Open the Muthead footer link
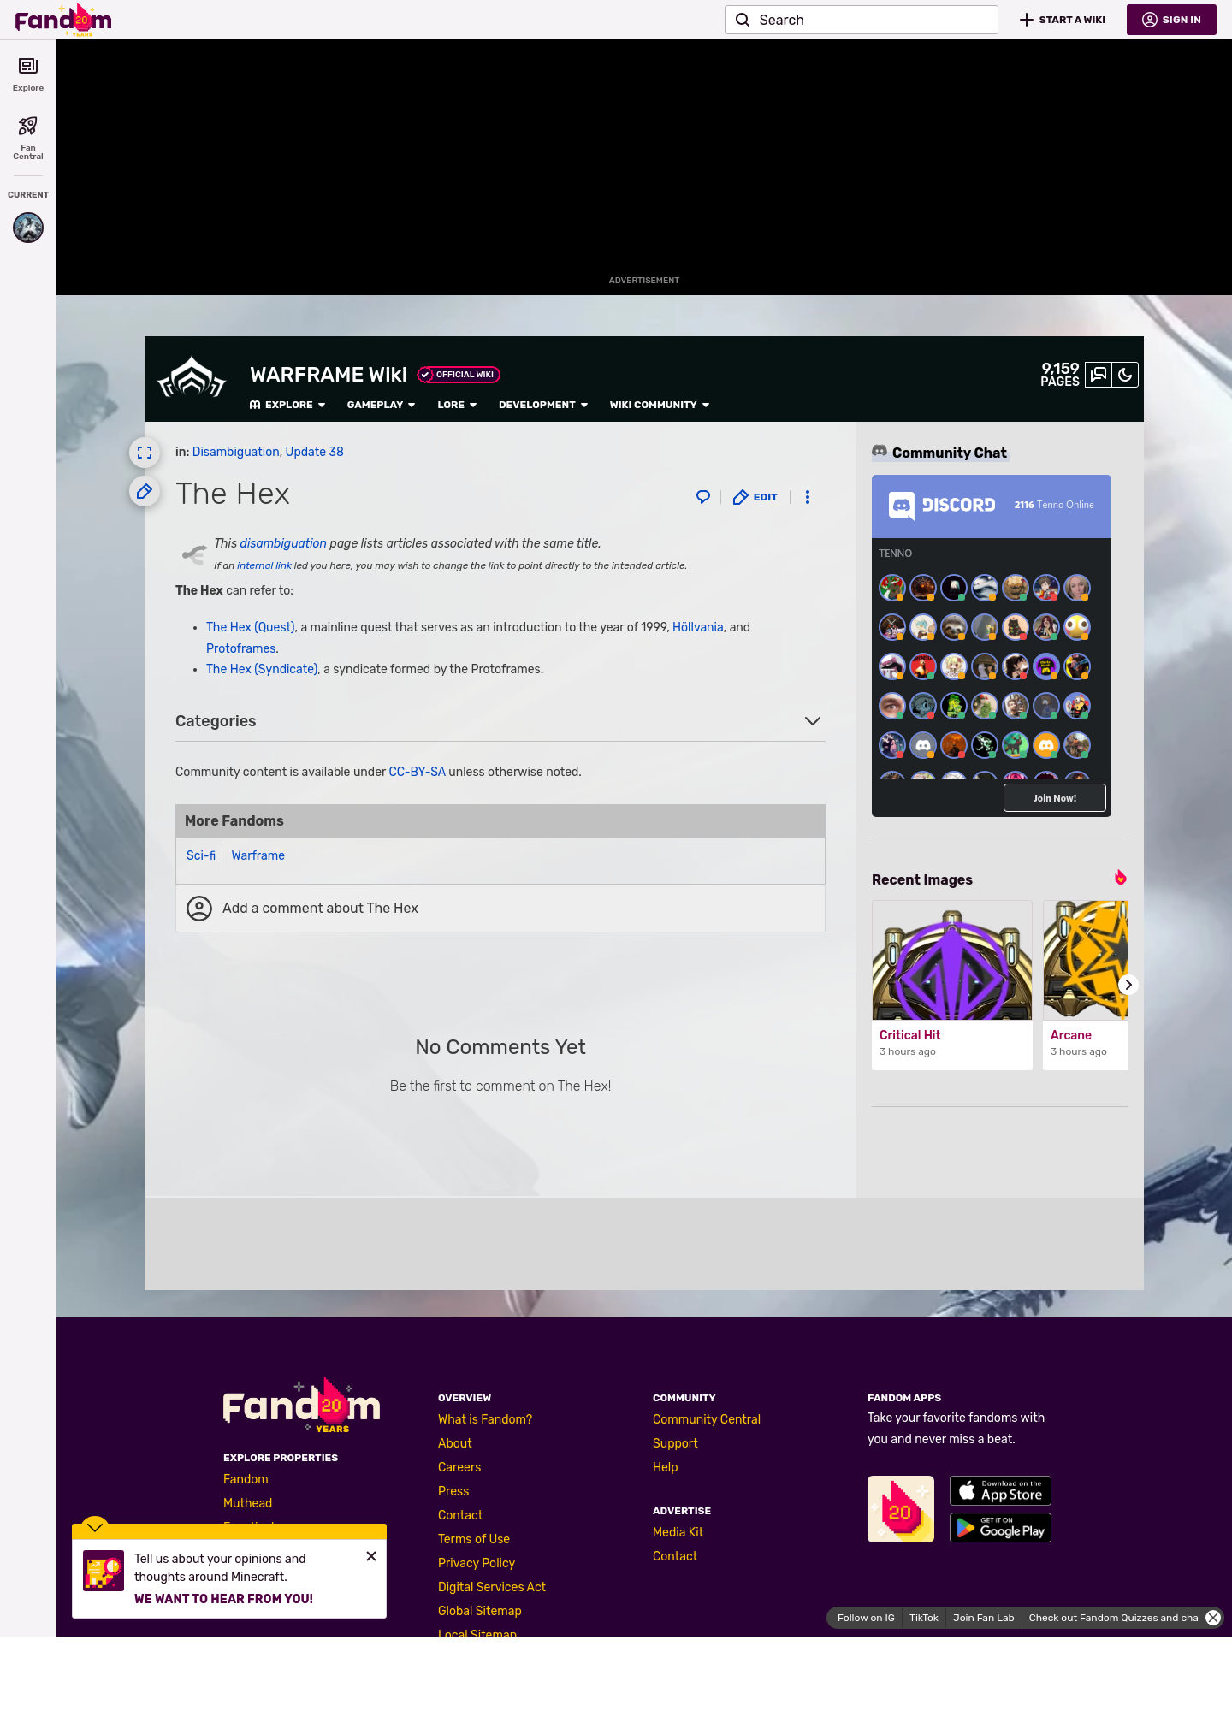 [247, 1503]
